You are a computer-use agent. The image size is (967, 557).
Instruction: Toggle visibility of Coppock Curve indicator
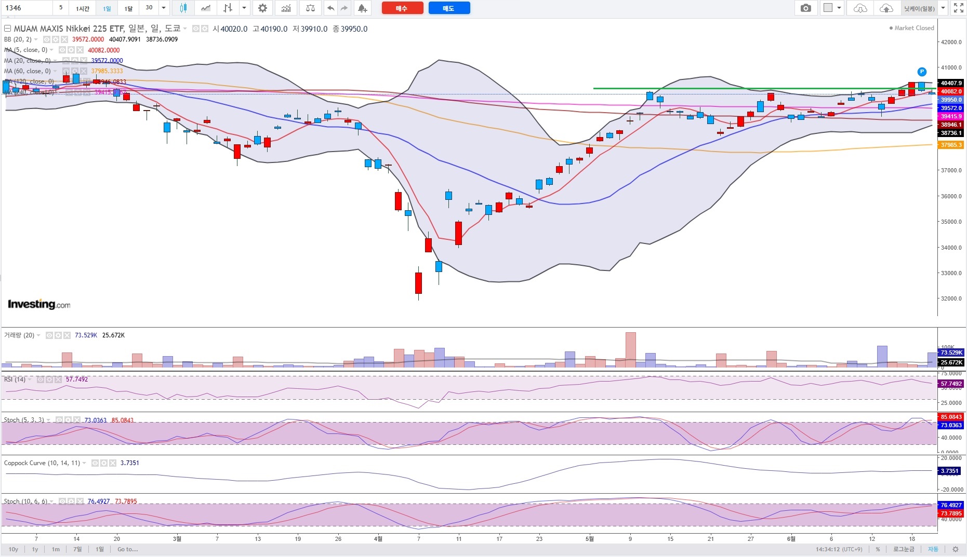tap(96, 463)
